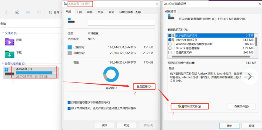This screenshot has width=262, height=130.
Task: Click the 清理系统文件(S) button
Action: click(190, 106)
